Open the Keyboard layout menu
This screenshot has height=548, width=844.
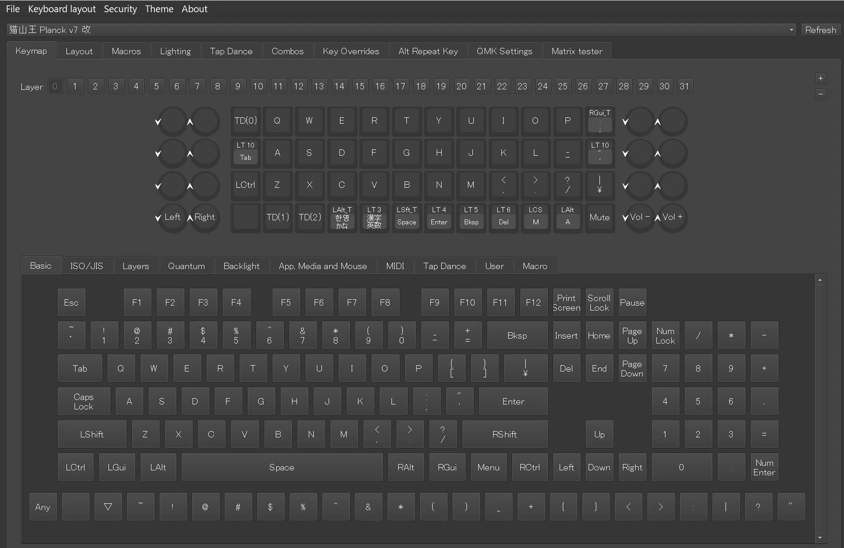point(62,9)
